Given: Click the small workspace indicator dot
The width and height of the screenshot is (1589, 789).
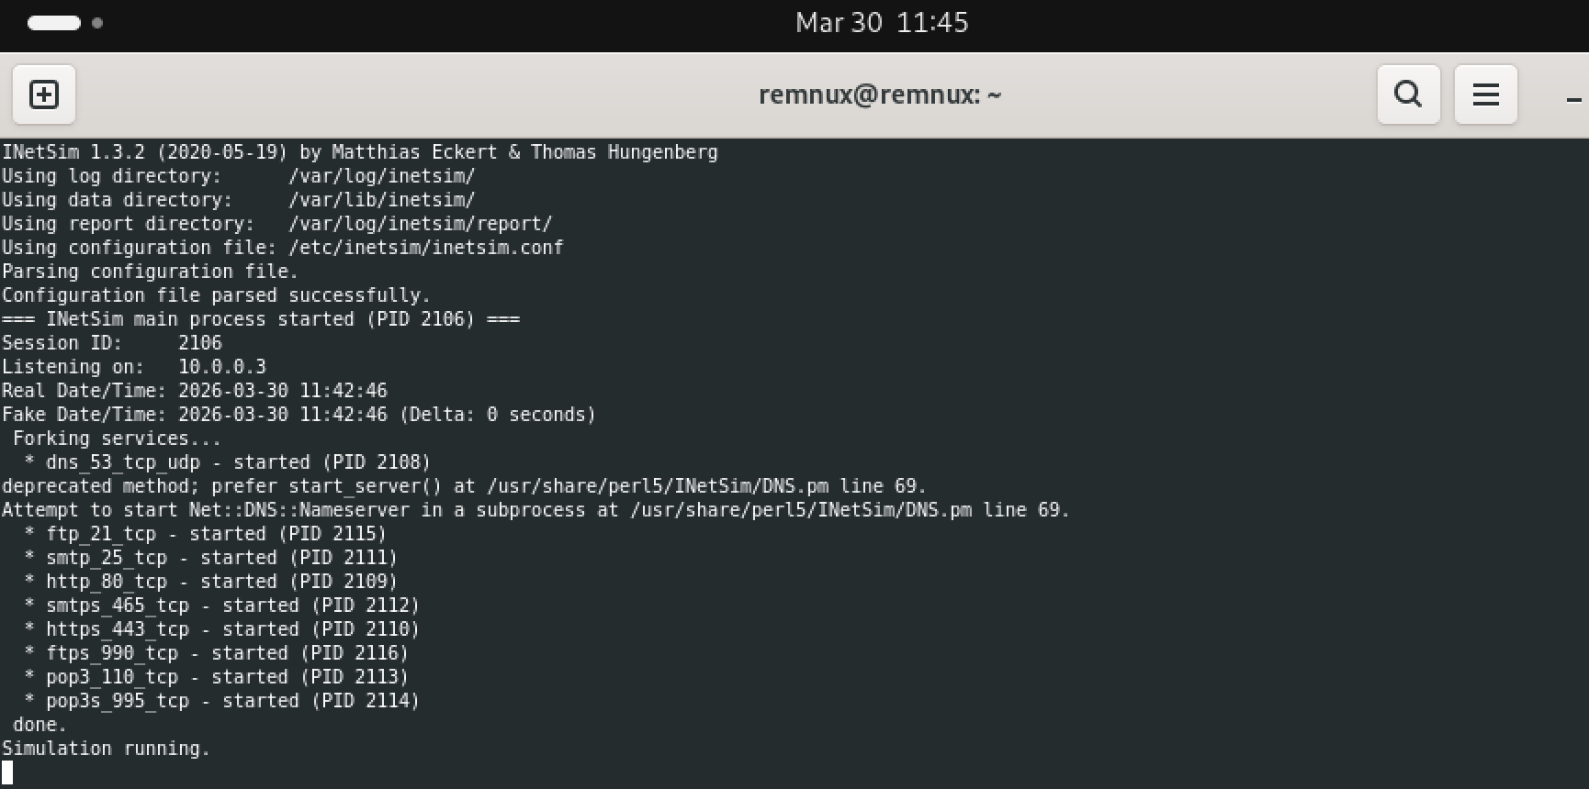Looking at the screenshot, I should point(97,23).
